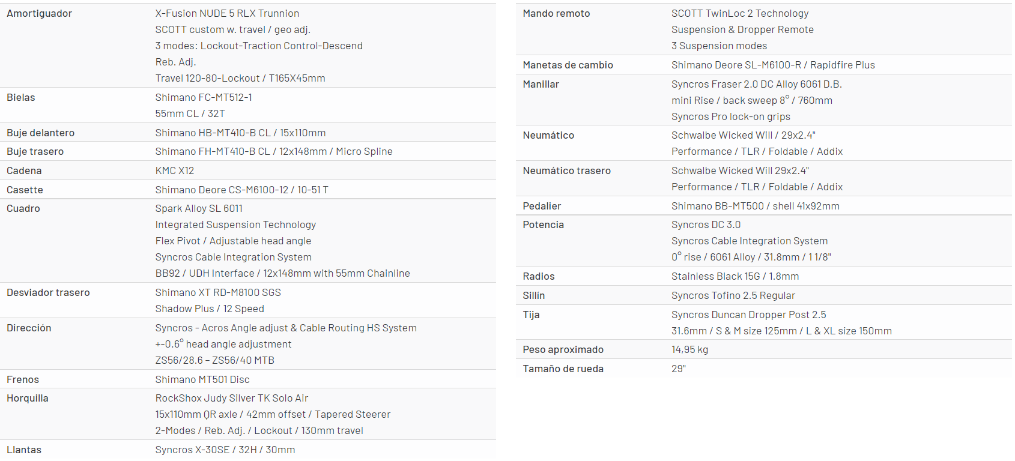This screenshot has width=1015, height=461.
Task: Select the Syncros Tofino 2.5 Regular text
Action: tap(733, 295)
